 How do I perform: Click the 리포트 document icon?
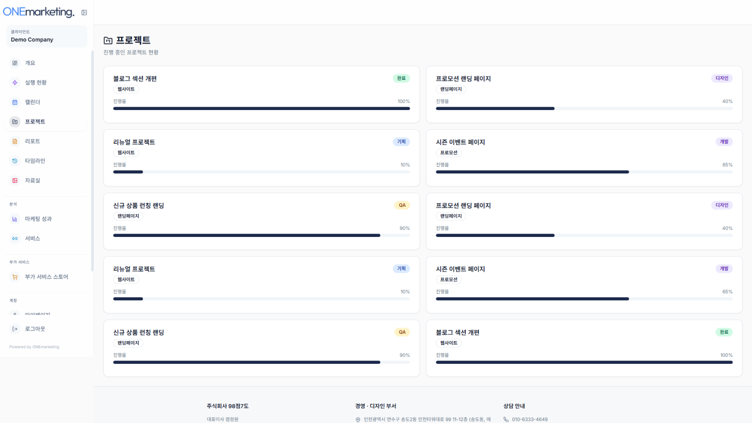click(x=15, y=141)
